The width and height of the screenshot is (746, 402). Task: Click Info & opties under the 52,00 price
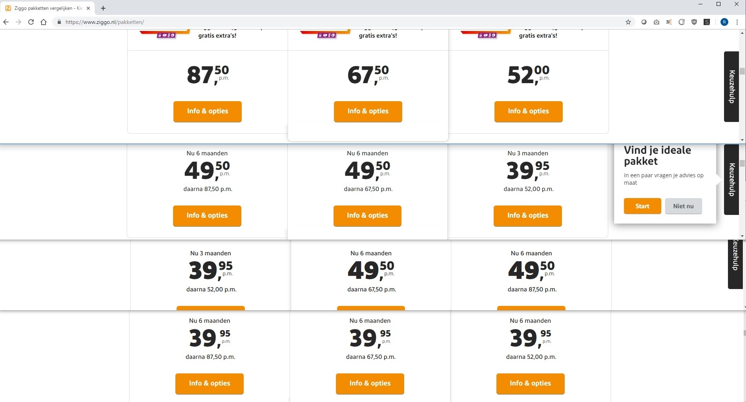pos(528,111)
